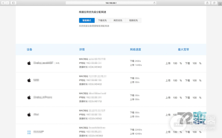Edit download percent in 0日8小时38分 row

195,63
